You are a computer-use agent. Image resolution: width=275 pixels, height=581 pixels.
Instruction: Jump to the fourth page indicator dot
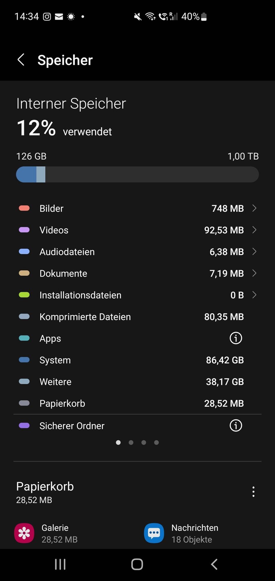click(x=157, y=442)
